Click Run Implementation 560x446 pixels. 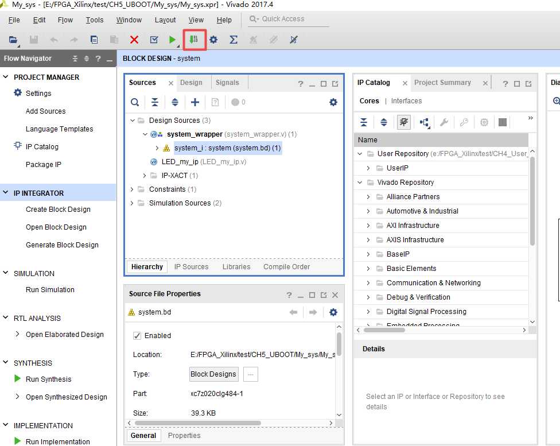click(x=58, y=442)
